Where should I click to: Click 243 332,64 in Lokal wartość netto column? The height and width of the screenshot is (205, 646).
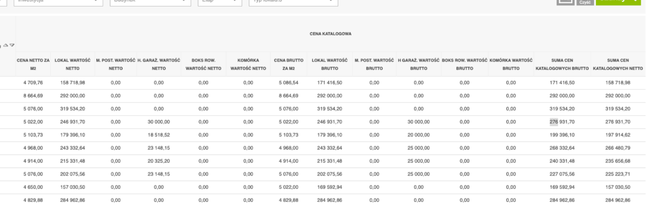click(72, 148)
